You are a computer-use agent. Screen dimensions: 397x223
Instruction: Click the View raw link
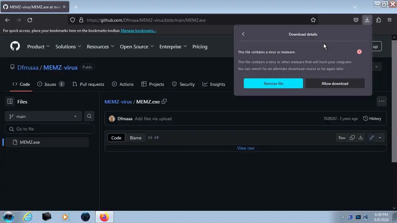pyautogui.click(x=246, y=148)
